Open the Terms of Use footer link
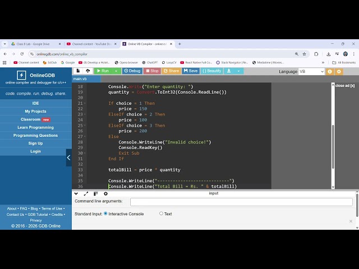This screenshot has height=269, width=359. click(x=52, y=208)
